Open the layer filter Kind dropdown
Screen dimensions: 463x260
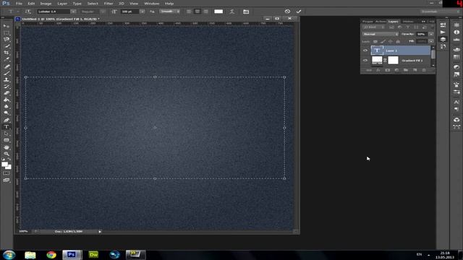374,27
